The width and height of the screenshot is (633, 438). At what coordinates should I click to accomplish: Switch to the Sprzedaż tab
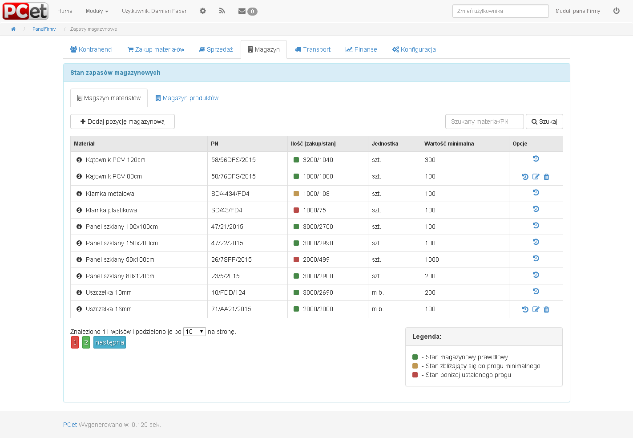[216, 49]
